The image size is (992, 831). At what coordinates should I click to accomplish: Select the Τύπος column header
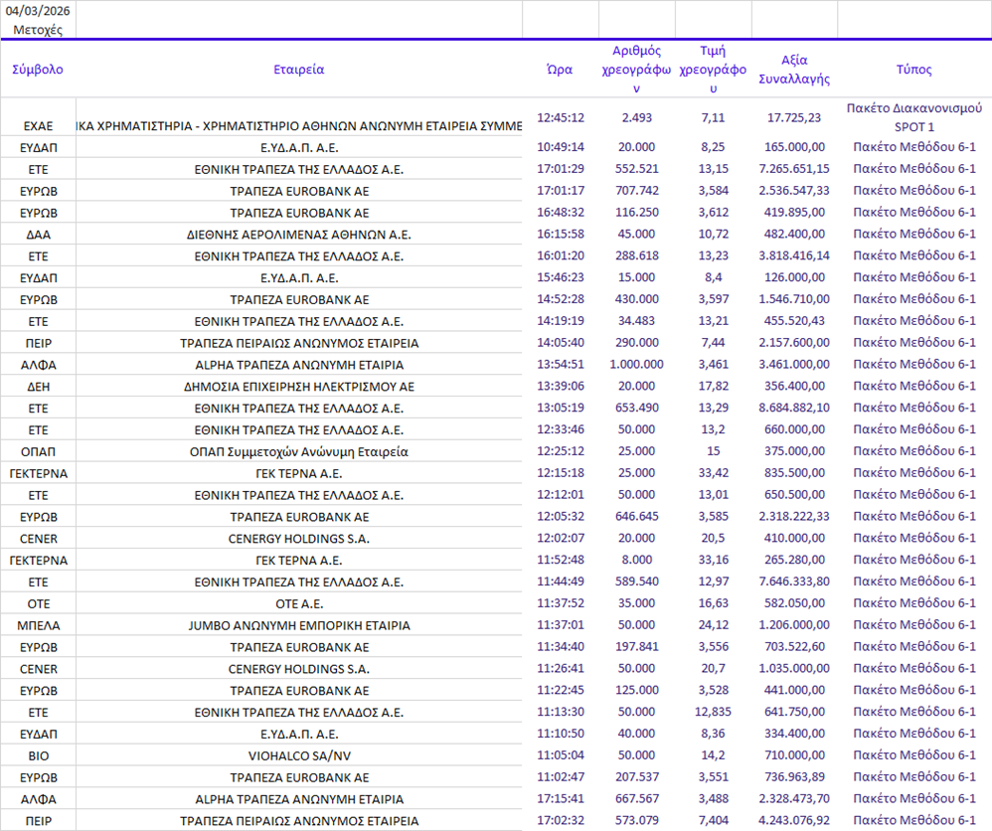pos(914,70)
